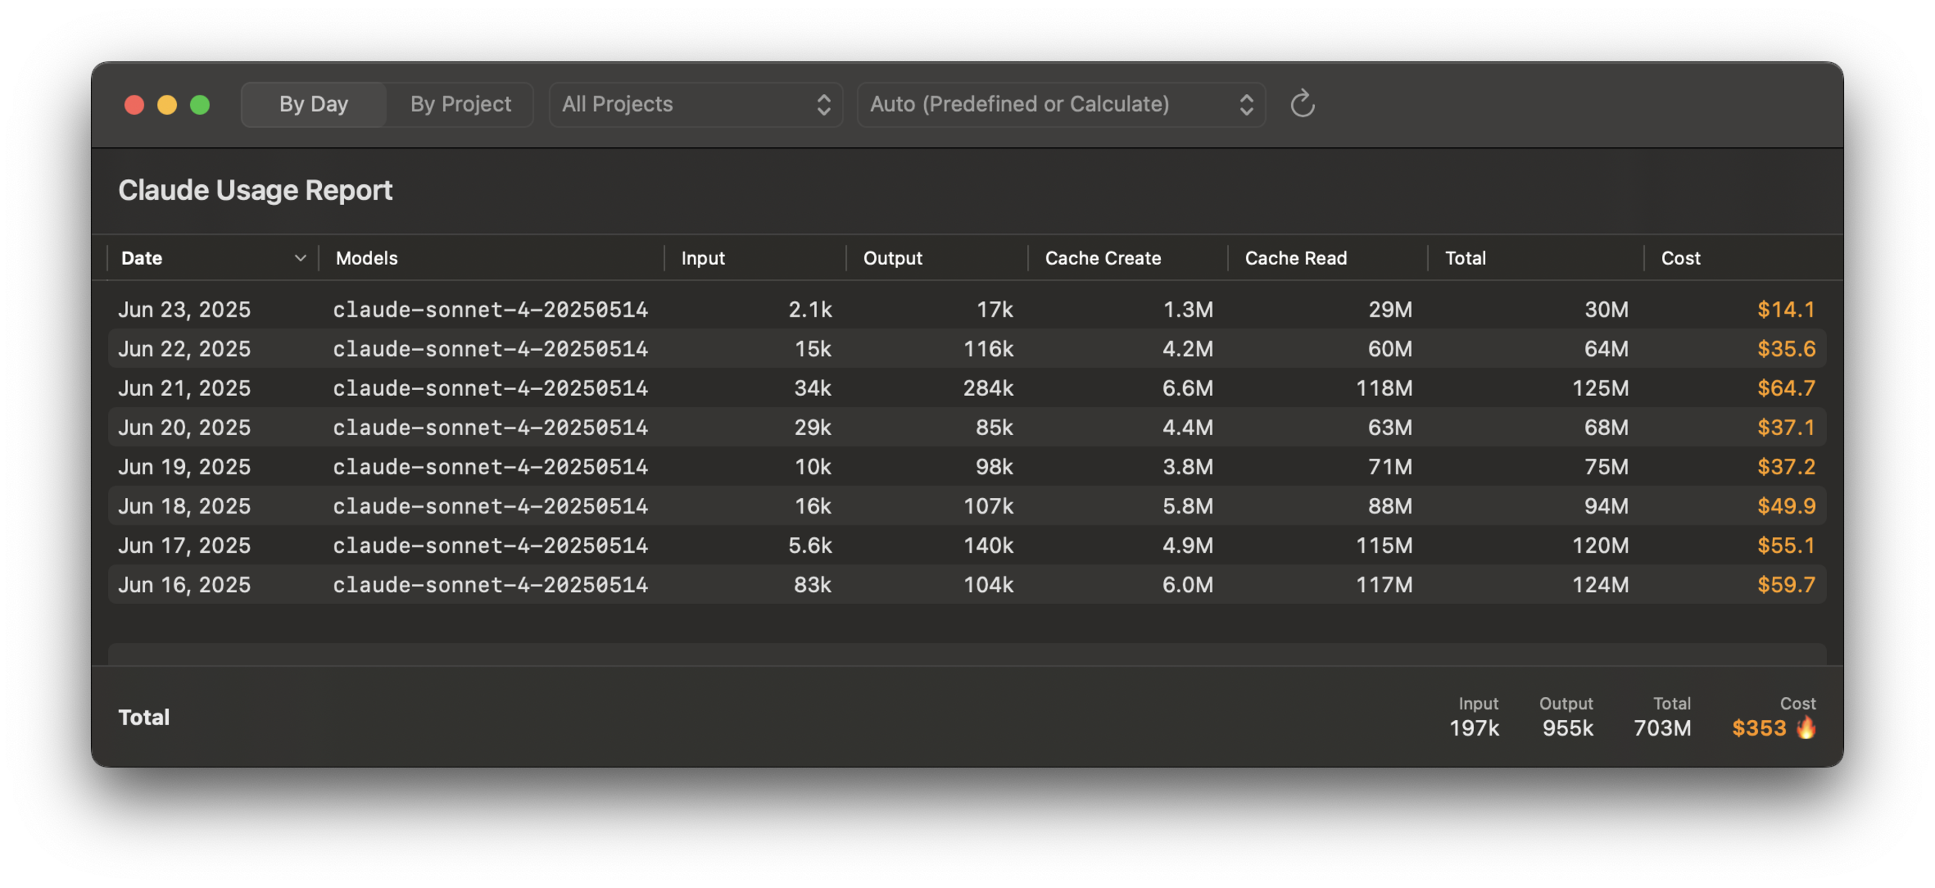
Task: Click the 284k output value
Action: 988,388
